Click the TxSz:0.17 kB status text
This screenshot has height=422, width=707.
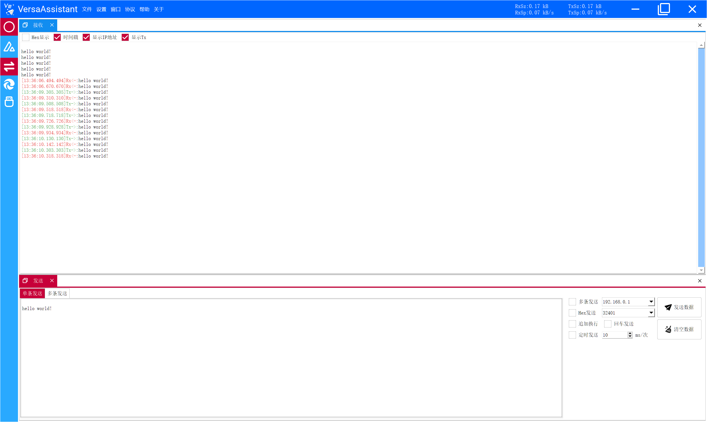[x=585, y=6]
